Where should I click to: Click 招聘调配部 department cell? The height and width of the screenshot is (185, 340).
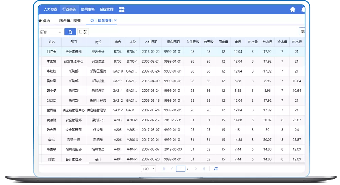(x=73, y=149)
